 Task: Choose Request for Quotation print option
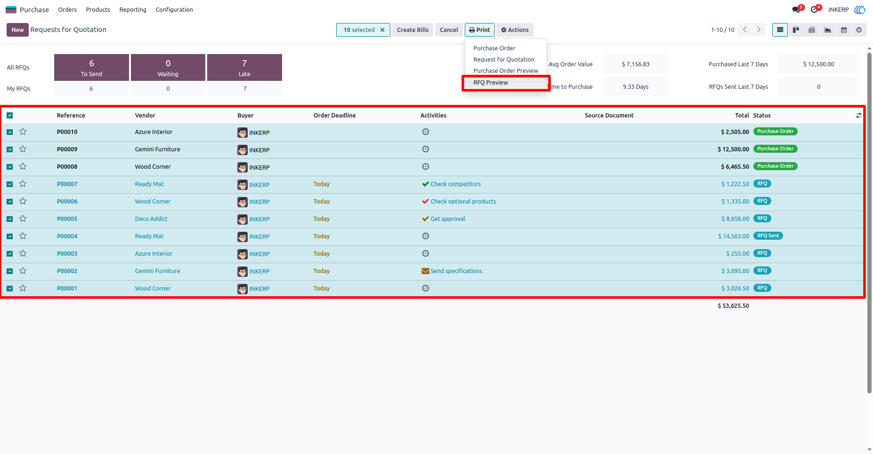pos(506,59)
